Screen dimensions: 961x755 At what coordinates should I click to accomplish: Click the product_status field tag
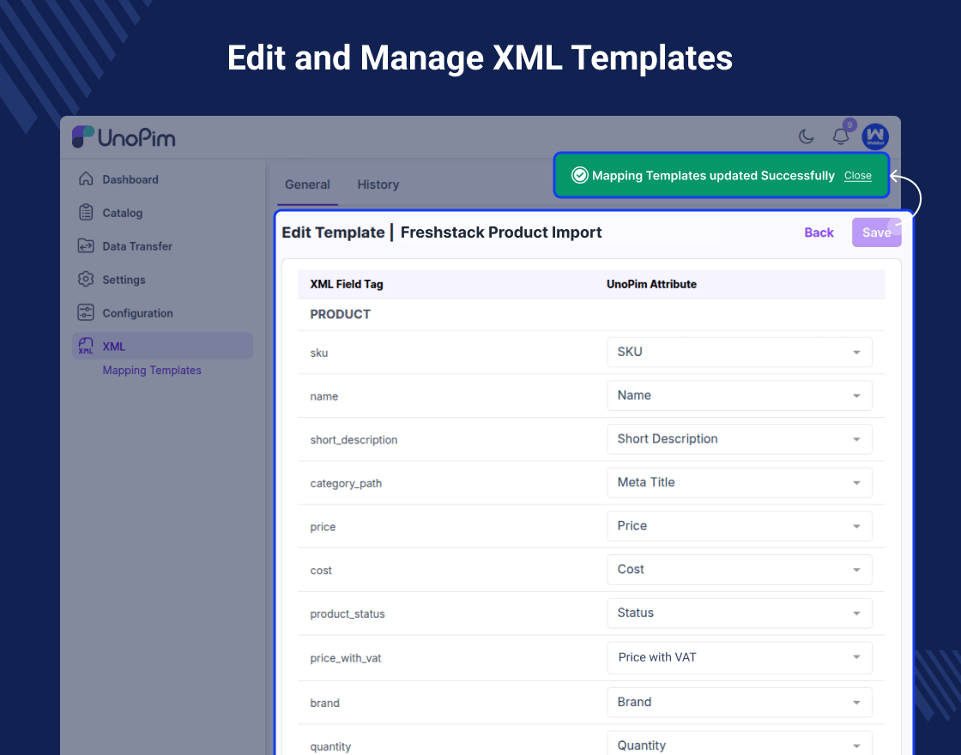tap(348, 614)
